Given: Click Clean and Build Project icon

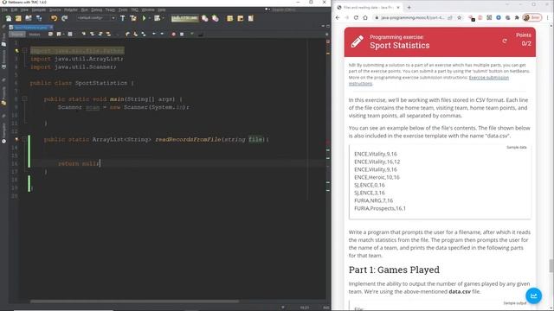Looking at the screenshot, I should 132,18.
